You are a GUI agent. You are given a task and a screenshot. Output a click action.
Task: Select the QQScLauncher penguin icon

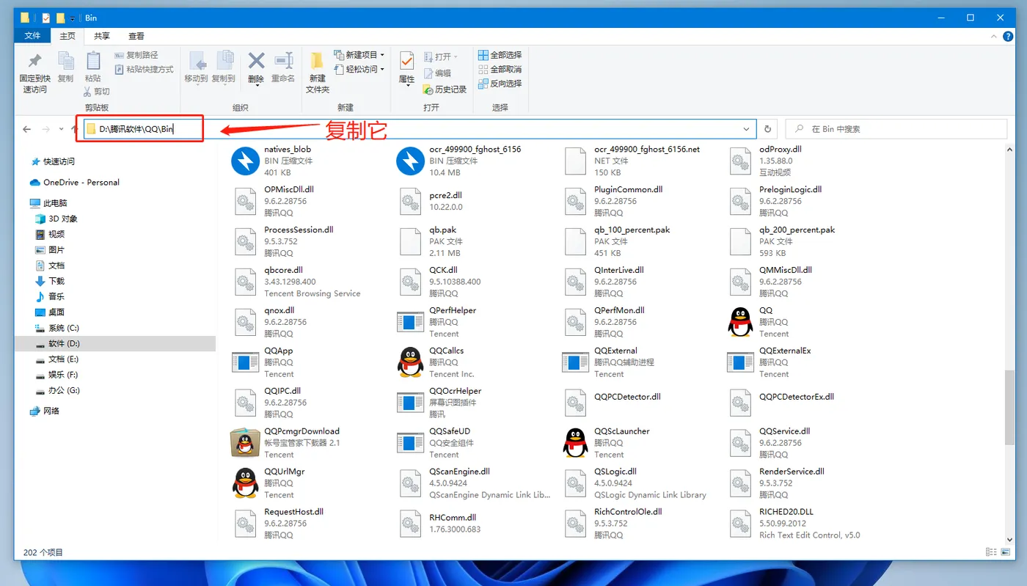coord(576,443)
